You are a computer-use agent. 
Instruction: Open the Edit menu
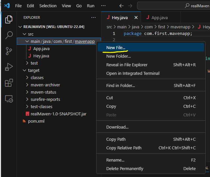[30, 6]
